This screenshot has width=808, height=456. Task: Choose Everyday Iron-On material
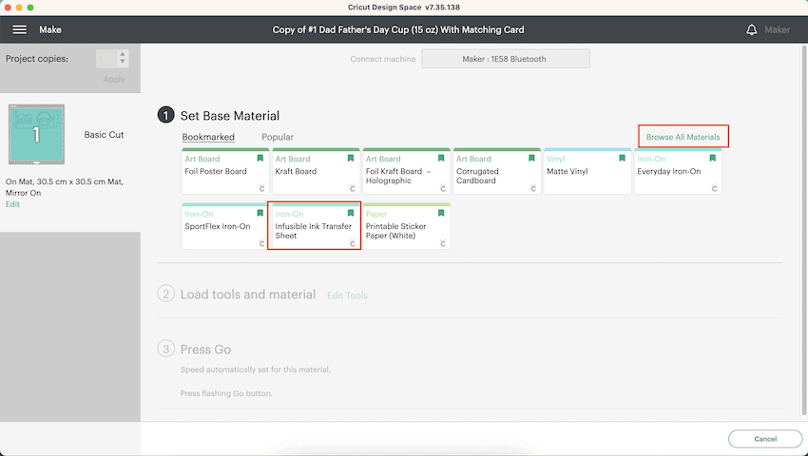point(678,172)
